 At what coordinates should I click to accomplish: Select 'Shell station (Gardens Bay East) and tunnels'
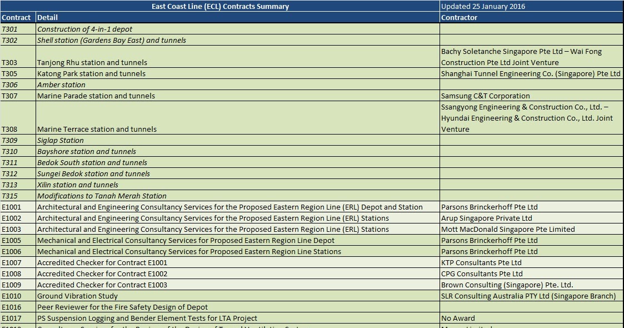pos(238,40)
